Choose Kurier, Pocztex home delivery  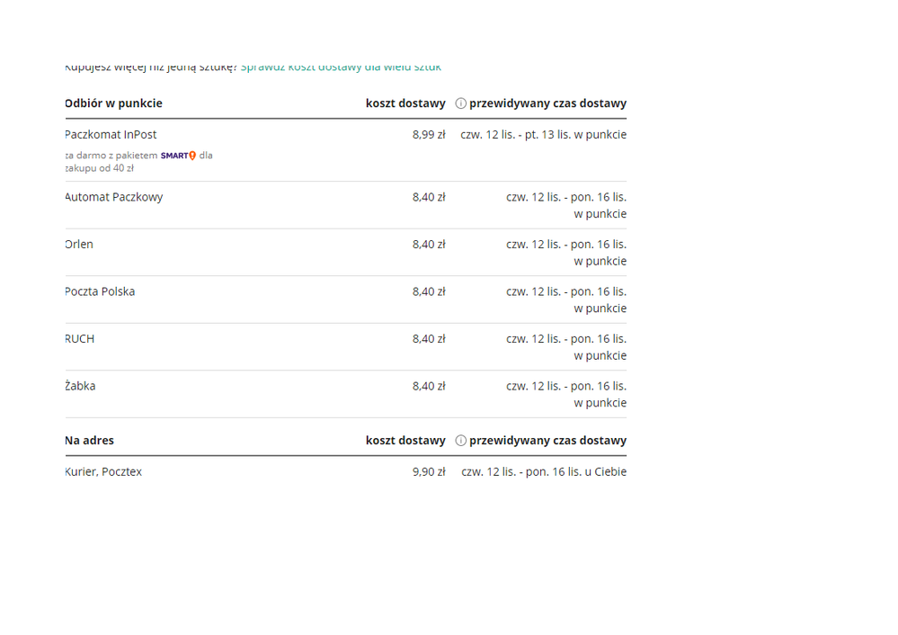(104, 472)
